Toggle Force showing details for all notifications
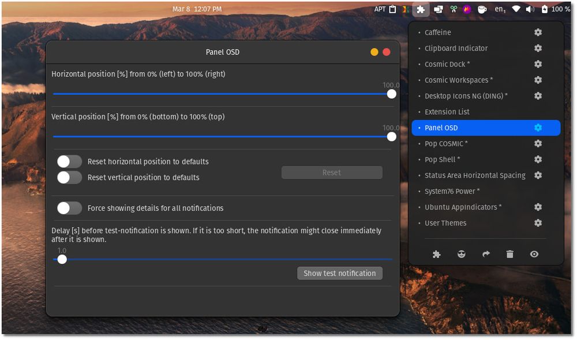Screen dimensions: 577x340 tap(69, 208)
